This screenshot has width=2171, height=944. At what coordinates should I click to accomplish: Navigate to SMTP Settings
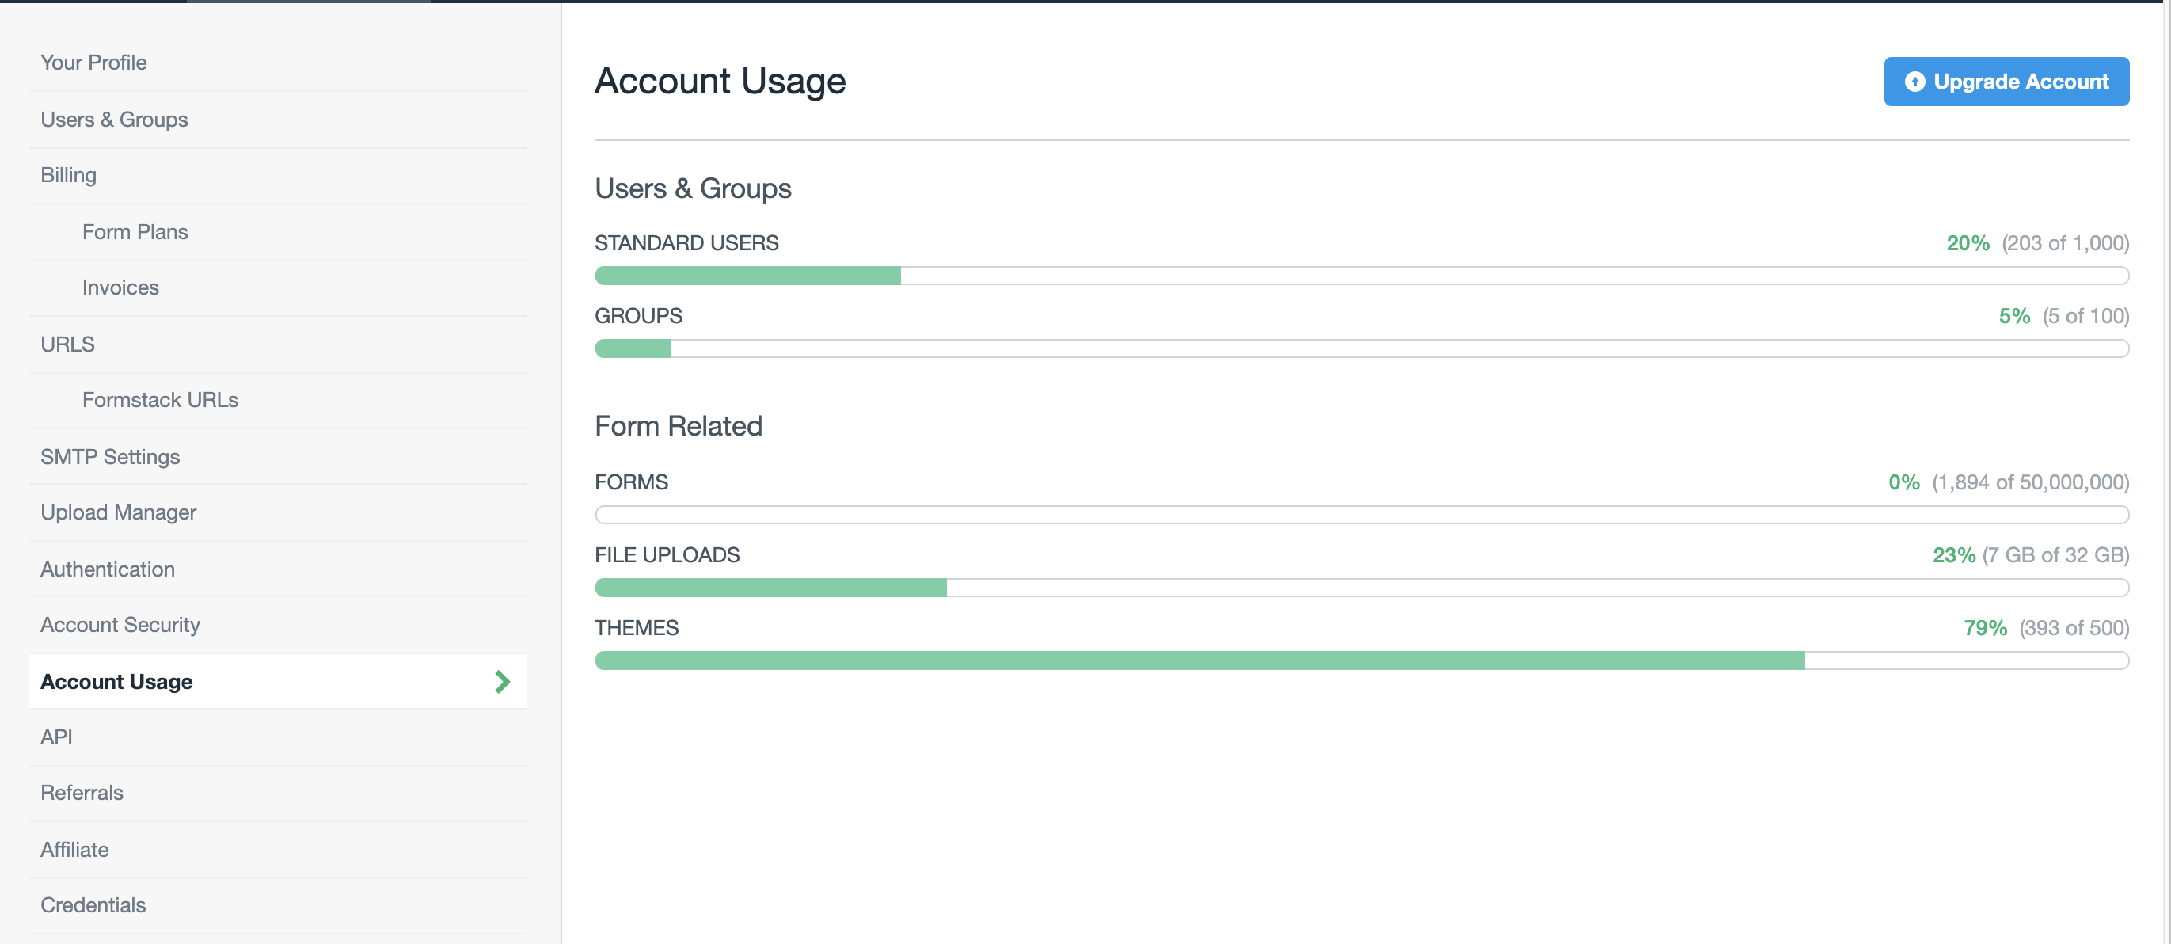coord(110,457)
